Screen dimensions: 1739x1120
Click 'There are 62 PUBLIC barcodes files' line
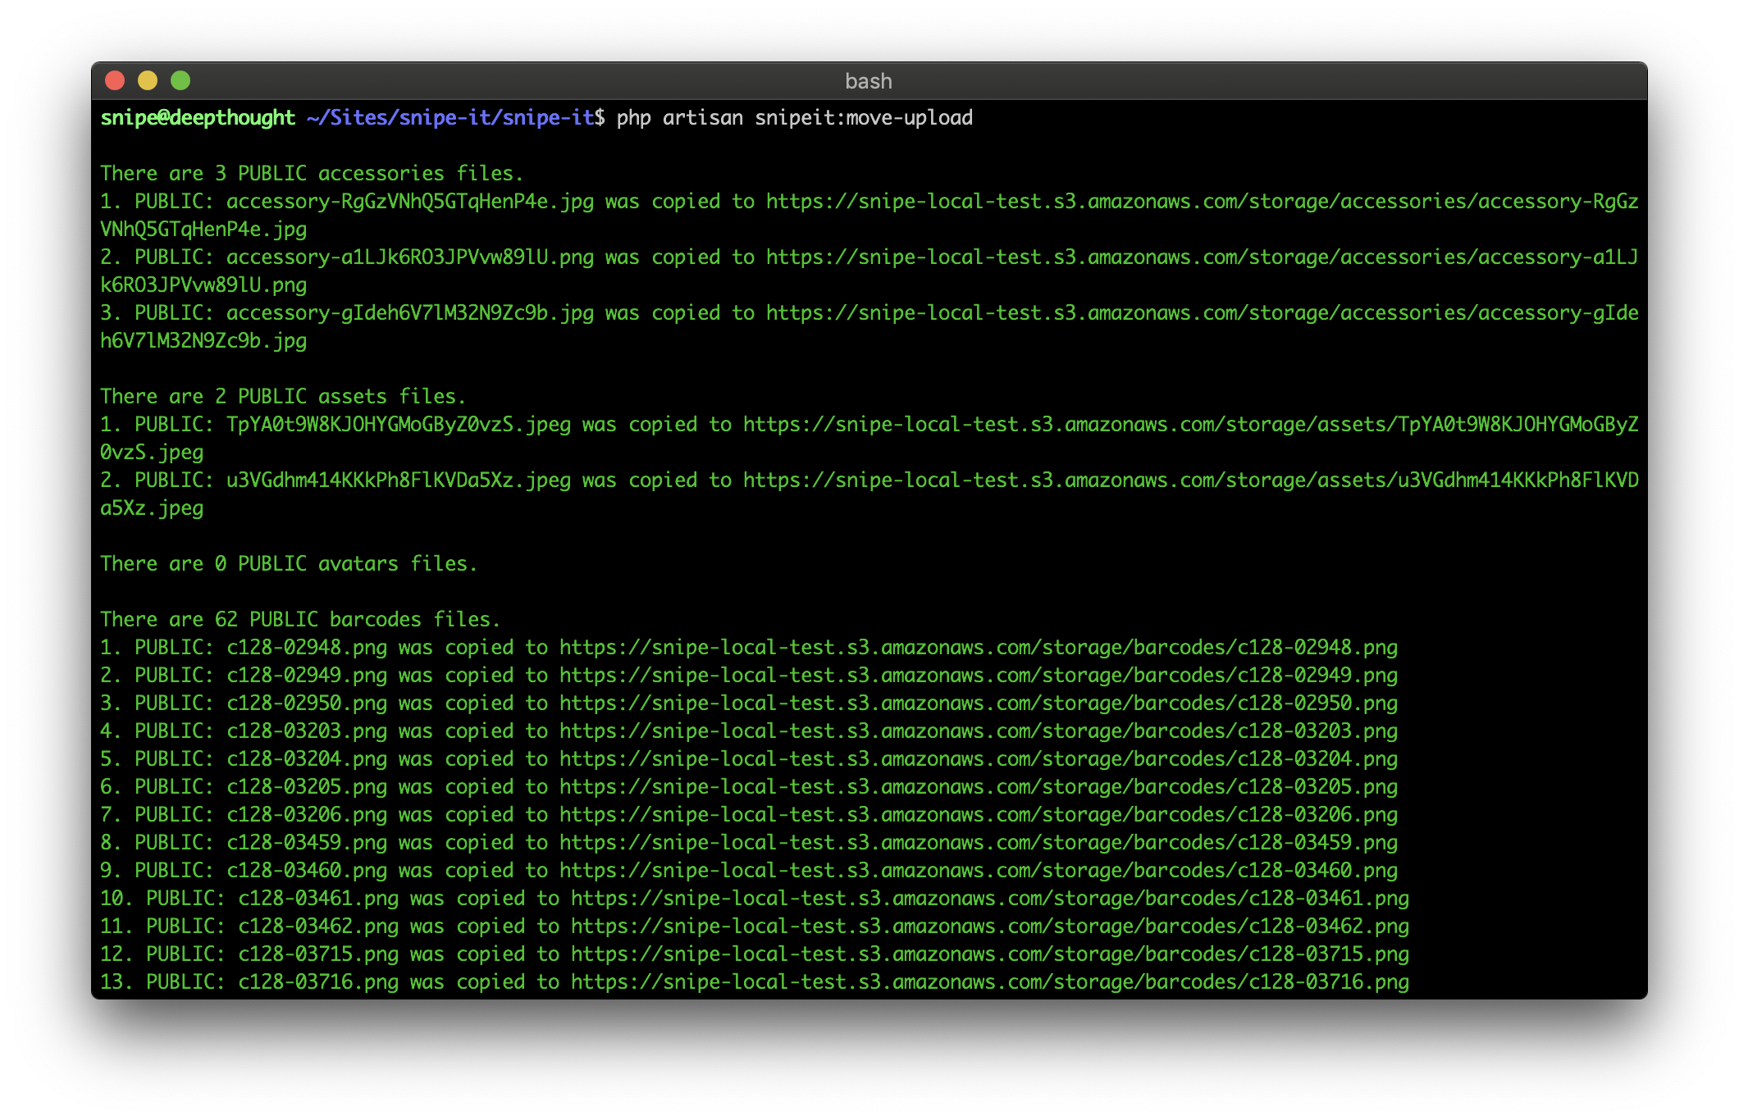pyautogui.click(x=299, y=620)
